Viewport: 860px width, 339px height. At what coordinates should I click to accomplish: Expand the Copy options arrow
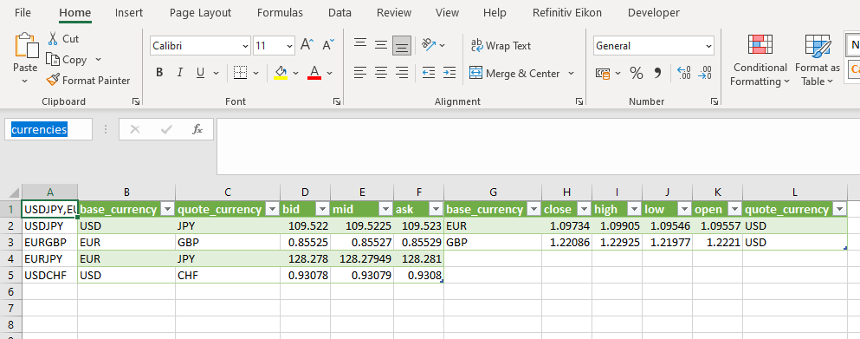98,59
